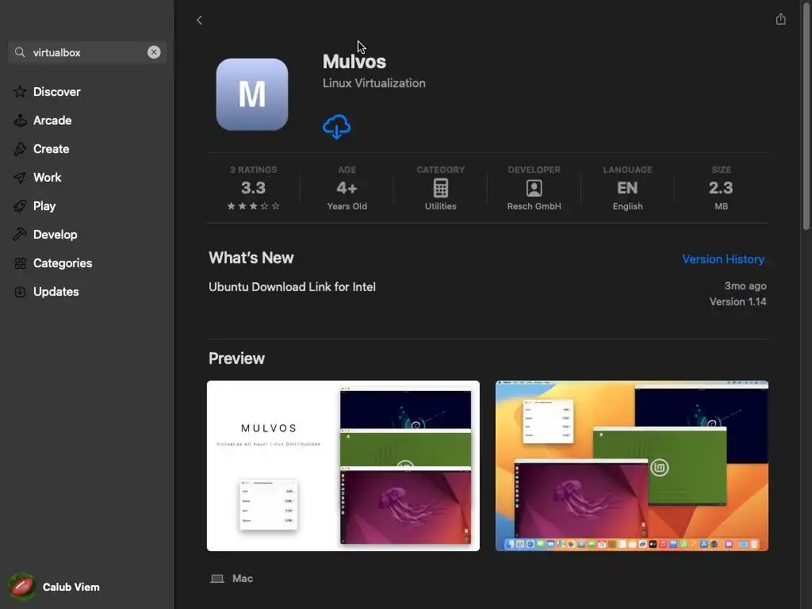
Task: Click the Utilities category label
Action: point(441,206)
